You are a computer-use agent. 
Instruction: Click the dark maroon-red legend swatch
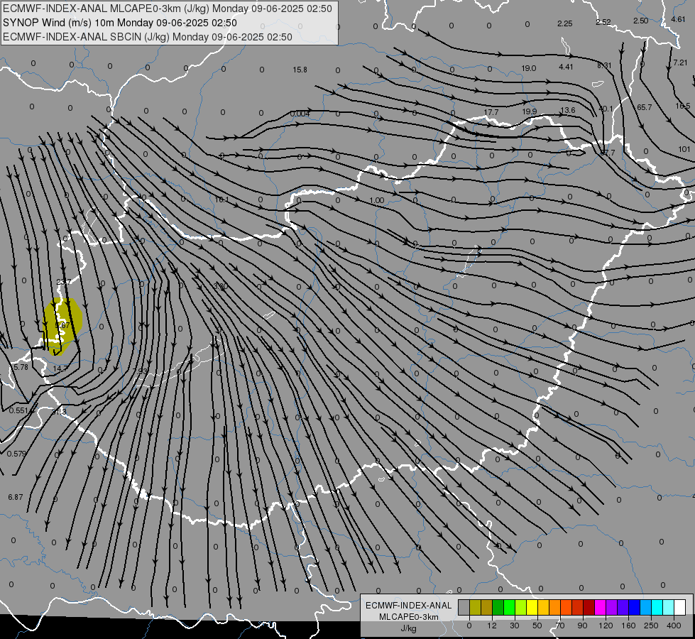tap(589, 607)
